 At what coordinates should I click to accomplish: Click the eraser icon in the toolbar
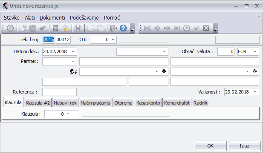[43, 28]
